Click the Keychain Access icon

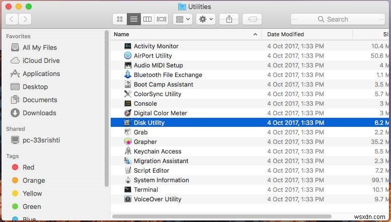(128, 152)
